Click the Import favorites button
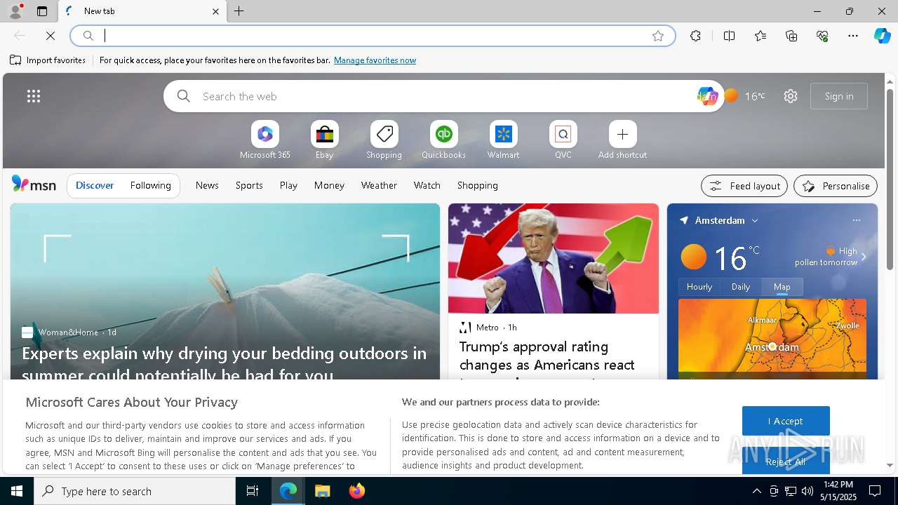898x505 pixels. tap(48, 60)
